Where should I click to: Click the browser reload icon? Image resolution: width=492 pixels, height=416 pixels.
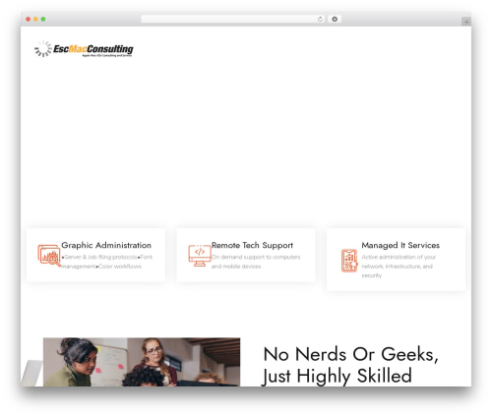point(320,20)
